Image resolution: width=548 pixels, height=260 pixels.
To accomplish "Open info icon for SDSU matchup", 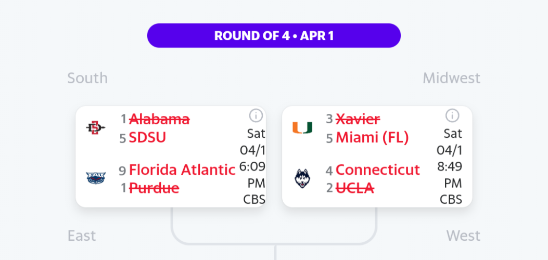I will click(256, 115).
